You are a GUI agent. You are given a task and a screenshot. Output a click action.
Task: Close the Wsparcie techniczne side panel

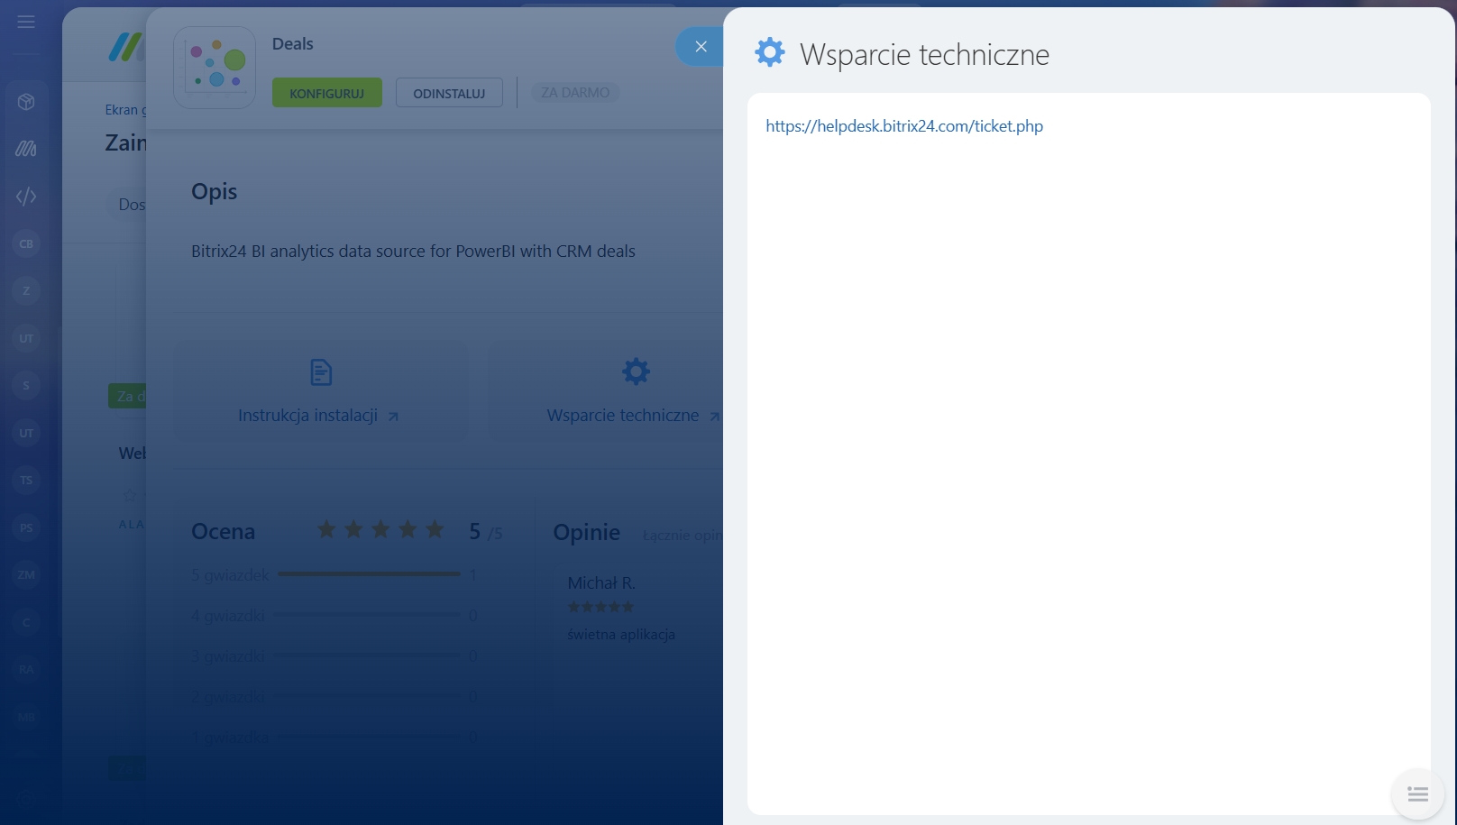pos(701,47)
